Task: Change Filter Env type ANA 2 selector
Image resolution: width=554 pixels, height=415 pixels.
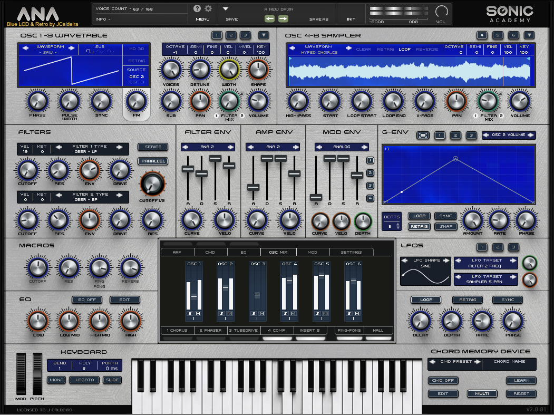Action: pyautogui.click(x=207, y=147)
